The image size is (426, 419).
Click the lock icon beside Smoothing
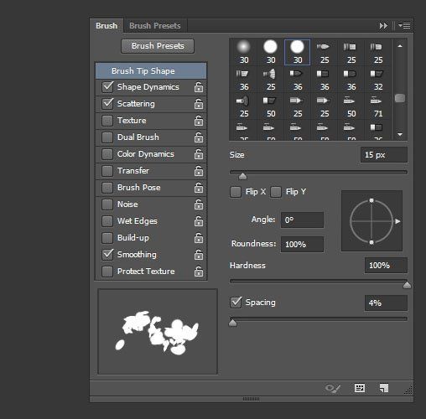[199, 255]
